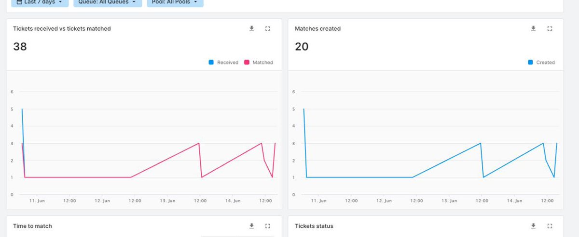Download the Tickets status chart

pos(533,226)
